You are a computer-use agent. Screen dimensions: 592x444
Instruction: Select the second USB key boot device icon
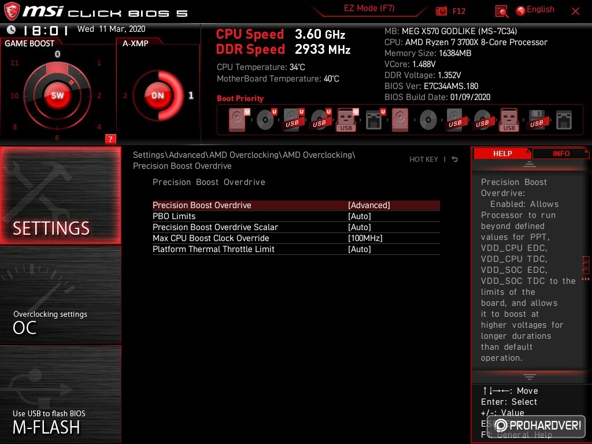[509, 120]
